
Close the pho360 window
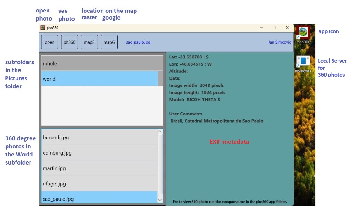point(287,28)
